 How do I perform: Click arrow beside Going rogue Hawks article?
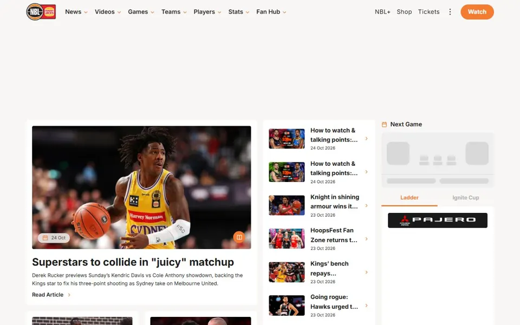click(367, 305)
